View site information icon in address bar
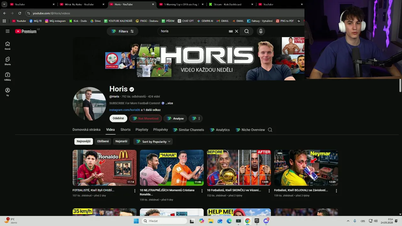Image resolution: width=402 pixels, height=226 pixels. (29, 13)
